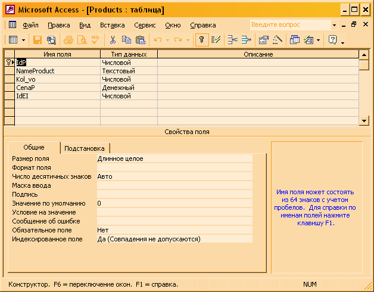The height and width of the screenshot is (292, 374).
Task: Click the Access key logo in title bar
Action: [x=10, y=10]
